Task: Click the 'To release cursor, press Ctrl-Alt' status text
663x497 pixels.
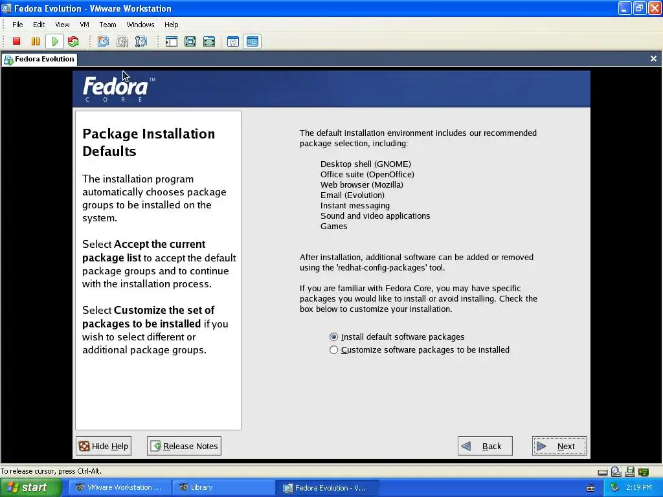Action: (51, 471)
